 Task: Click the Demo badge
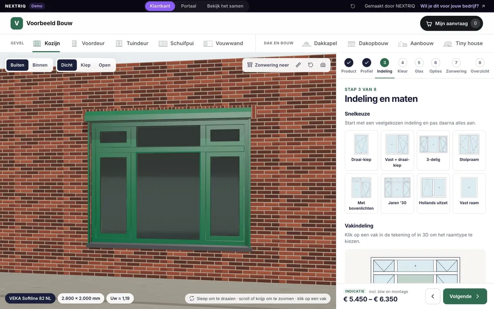(37, 6)
